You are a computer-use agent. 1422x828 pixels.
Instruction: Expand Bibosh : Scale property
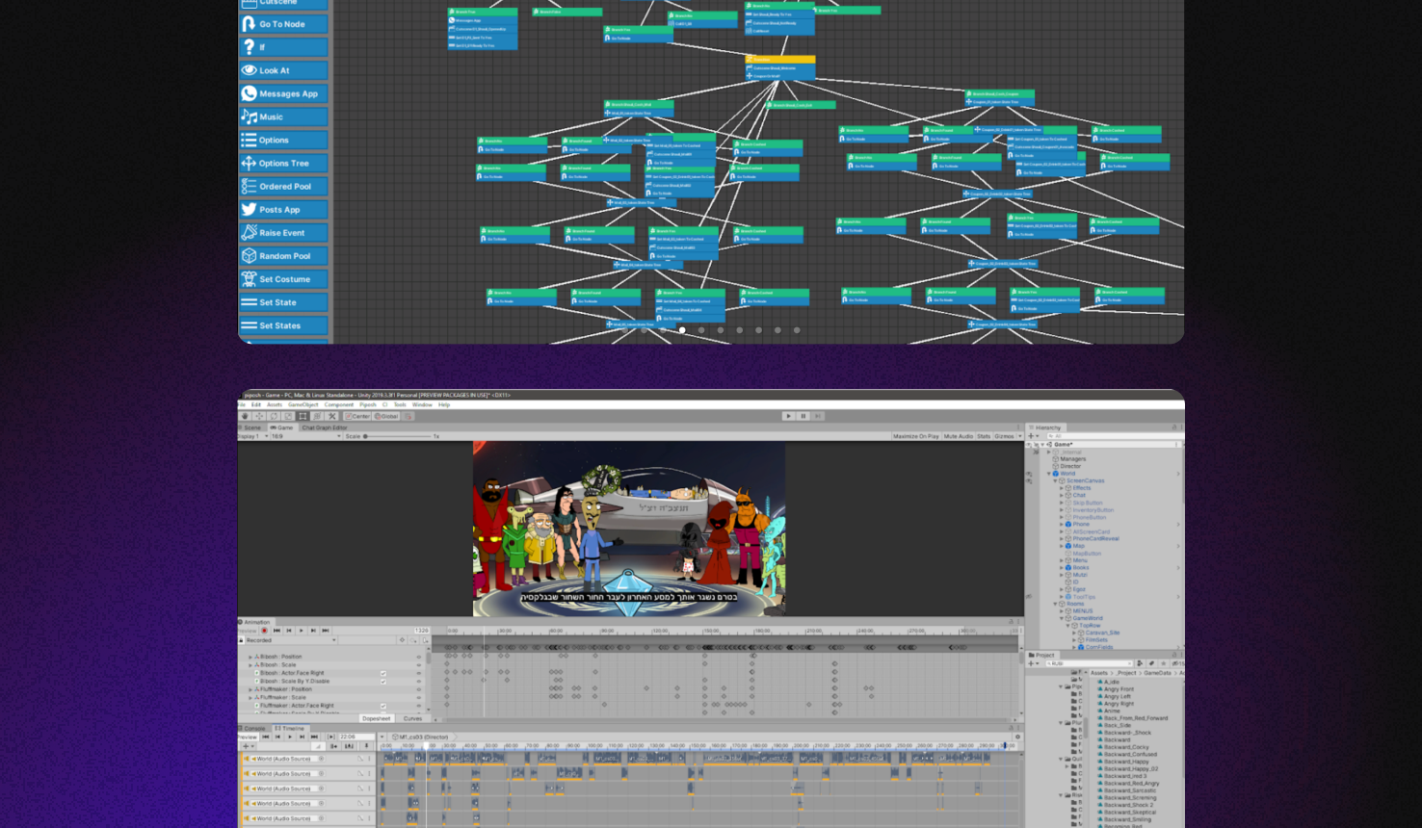[250, 665]
